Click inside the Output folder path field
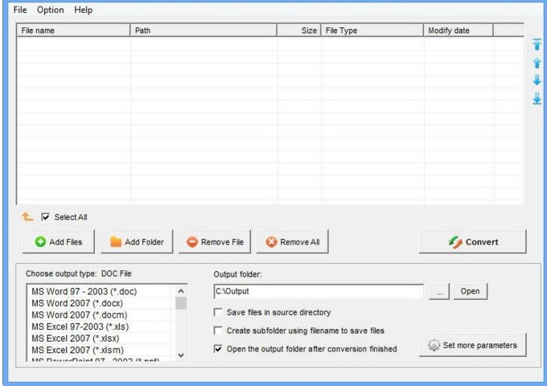 coord(319,291)
